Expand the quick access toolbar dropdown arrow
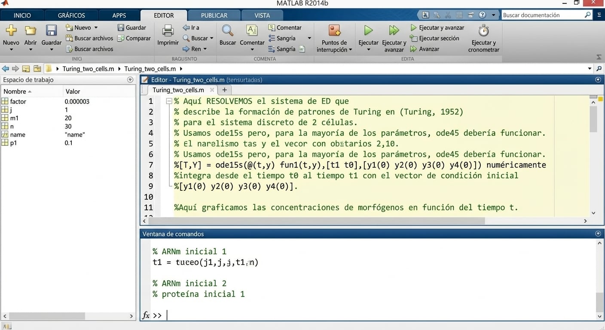The image size is (605, 330). click(493, 15)
